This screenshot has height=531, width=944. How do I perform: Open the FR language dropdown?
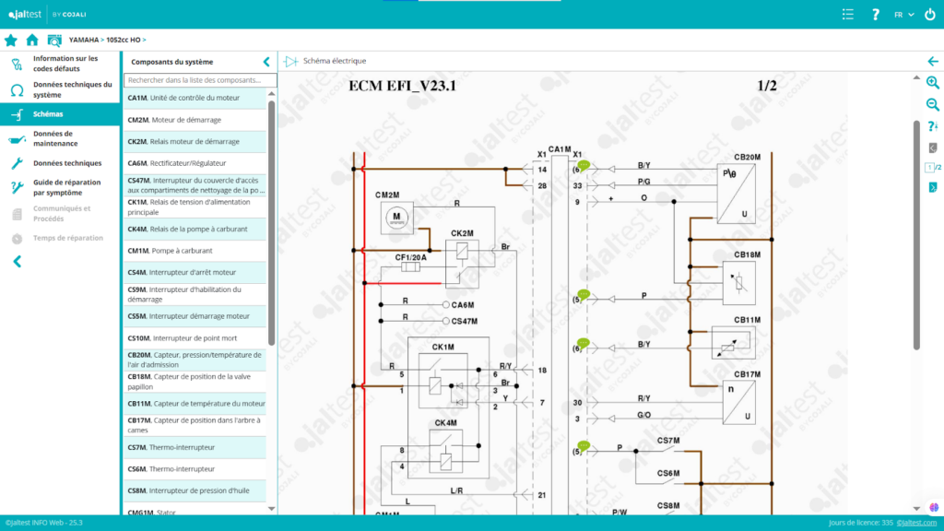click(903, 14)
